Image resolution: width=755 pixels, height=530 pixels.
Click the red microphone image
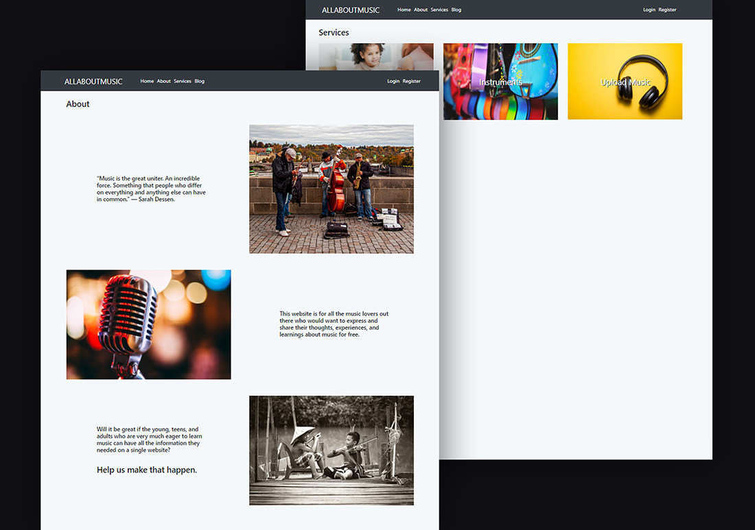148,324
